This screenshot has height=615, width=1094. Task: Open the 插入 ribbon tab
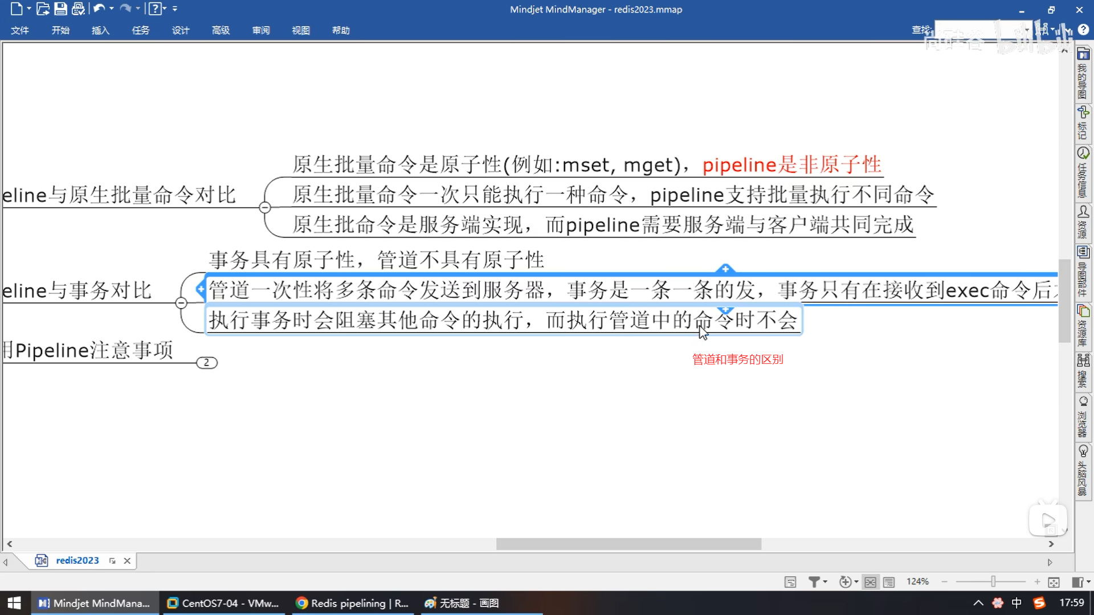100,30
